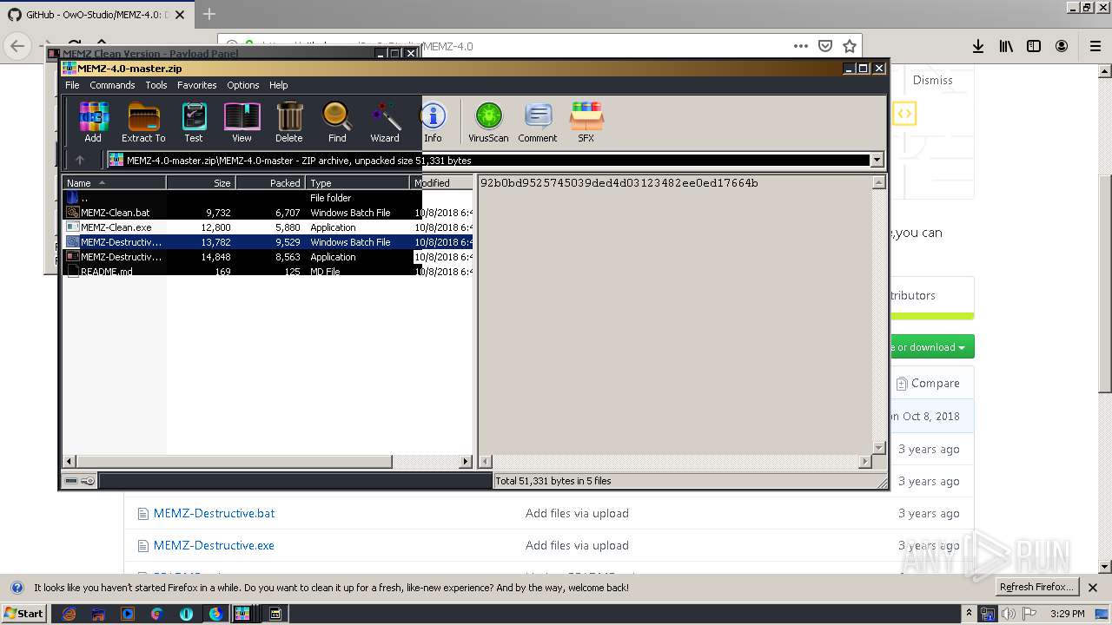Sort files by Type column header

pyautogui.click(x=357, y=183)
